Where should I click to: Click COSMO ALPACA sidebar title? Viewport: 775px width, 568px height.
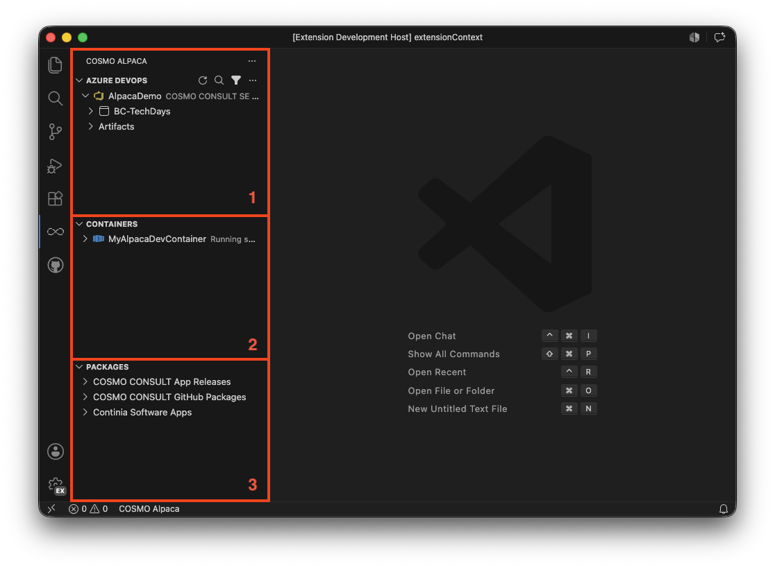116,61
